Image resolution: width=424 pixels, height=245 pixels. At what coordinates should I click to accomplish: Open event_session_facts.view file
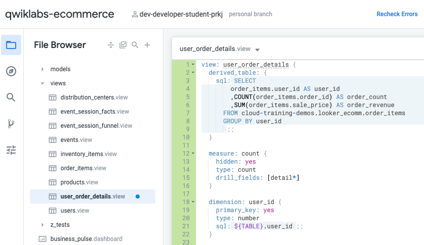coord(95,112)
